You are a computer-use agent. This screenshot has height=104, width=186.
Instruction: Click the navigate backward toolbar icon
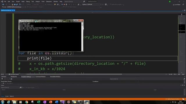(3, 5)
